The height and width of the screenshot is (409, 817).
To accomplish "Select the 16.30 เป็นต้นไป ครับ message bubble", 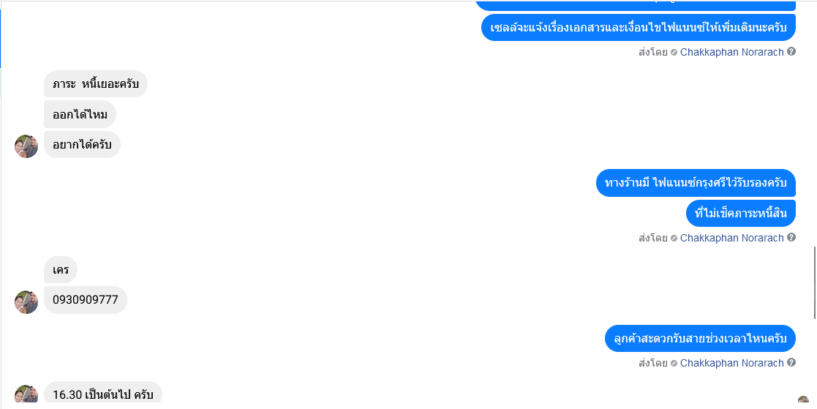I will [102, 394].
